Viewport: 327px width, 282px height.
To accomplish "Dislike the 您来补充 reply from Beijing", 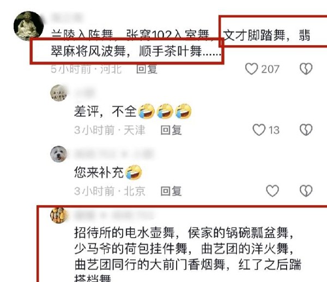I will (306, 191).
